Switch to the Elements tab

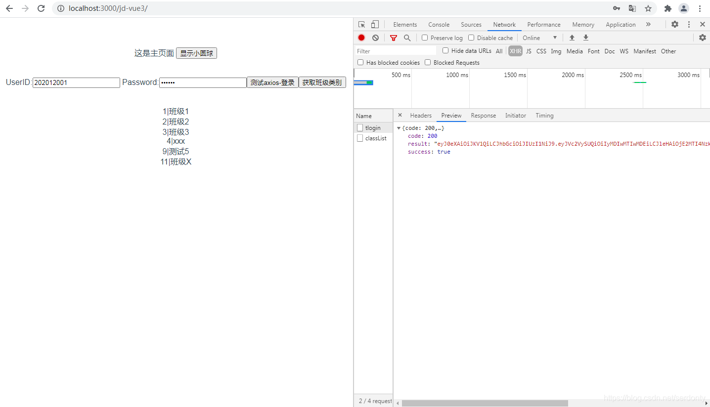(405, 24)
